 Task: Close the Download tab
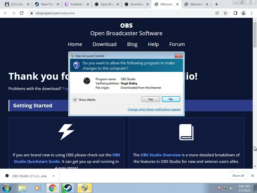[148, 5]
